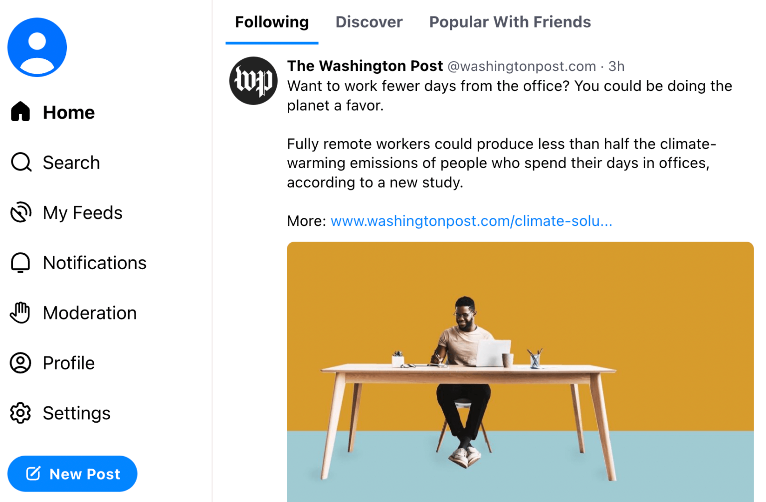Open the washingtonpost.com climate article link

point(471,221)
